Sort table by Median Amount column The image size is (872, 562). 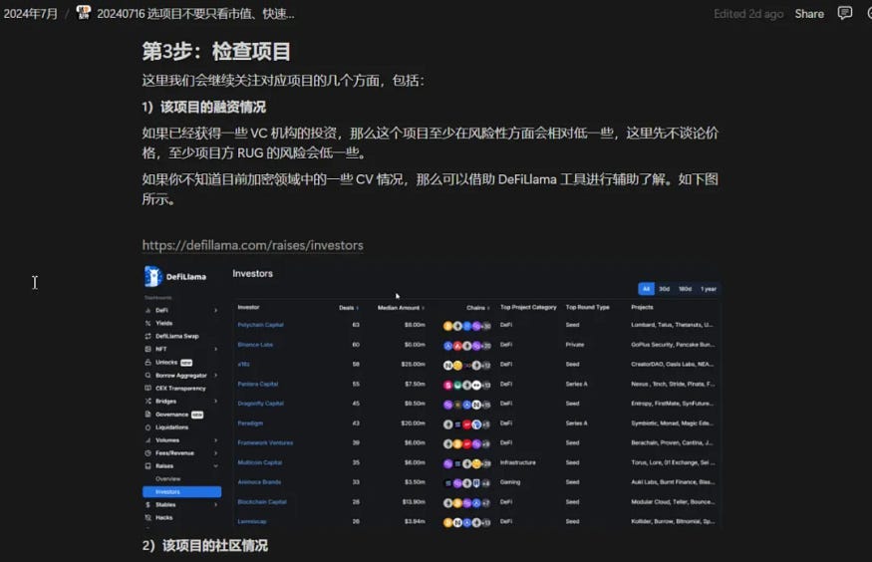[401, 307]
